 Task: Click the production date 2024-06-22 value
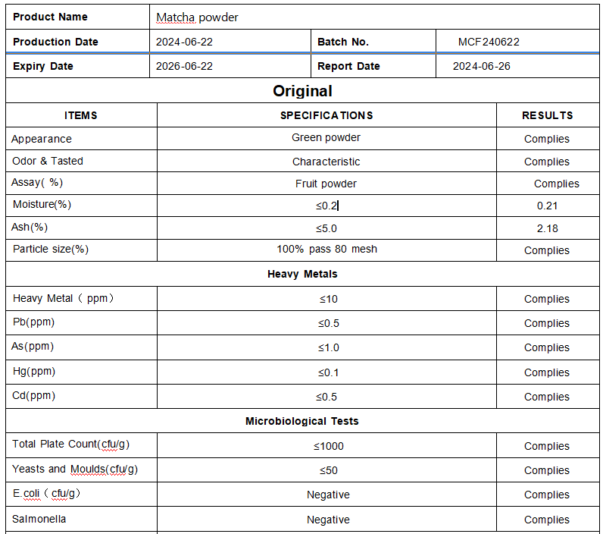tap(184, 42)
